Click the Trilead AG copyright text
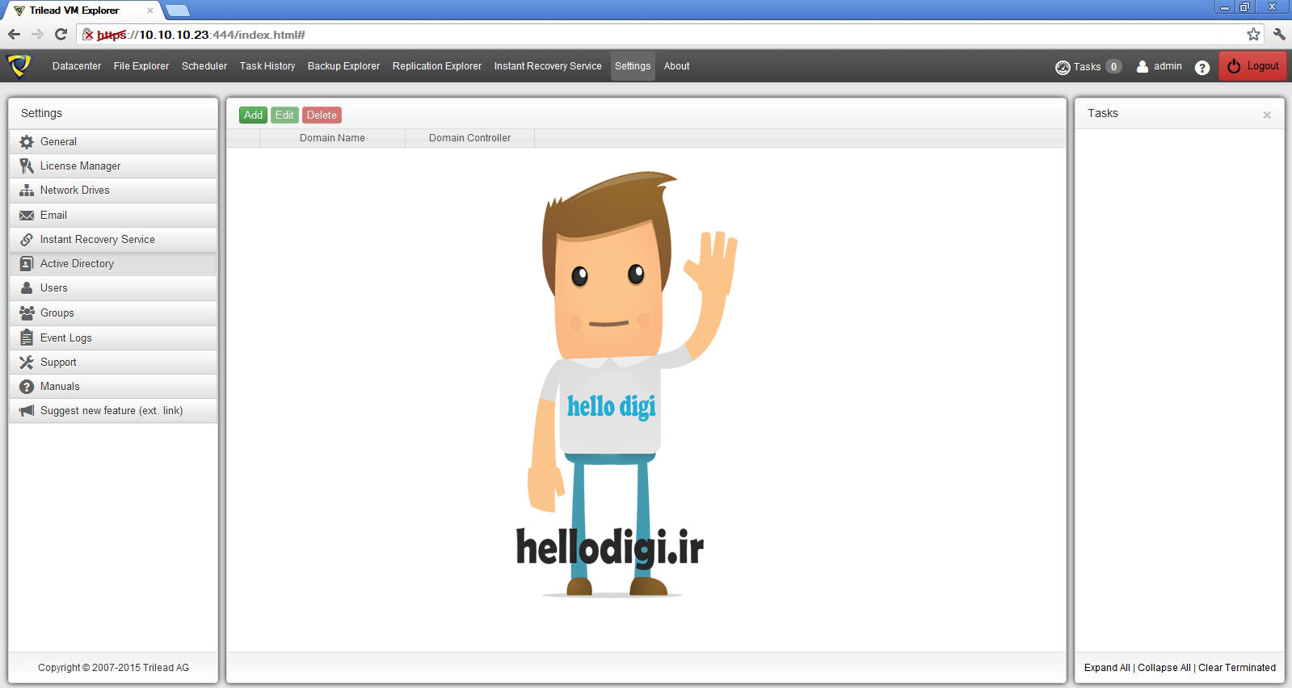The image size is (1292, 688). tap(113, 668)
